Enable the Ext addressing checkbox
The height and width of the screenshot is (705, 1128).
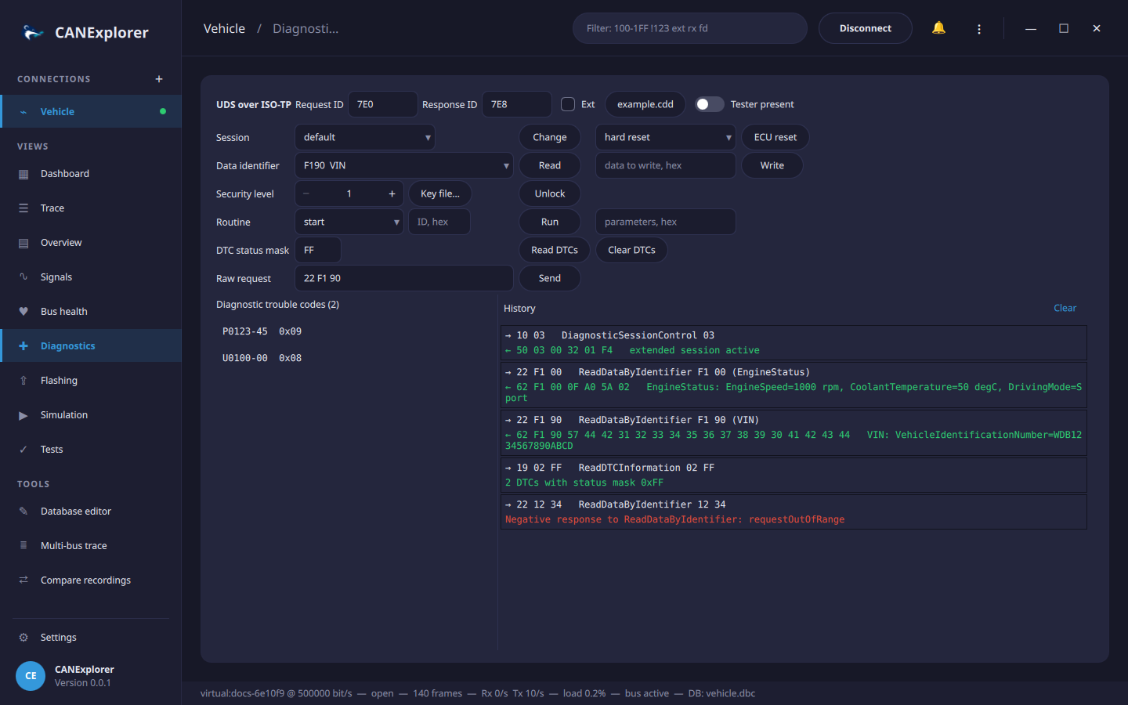[x=568, y=104]
